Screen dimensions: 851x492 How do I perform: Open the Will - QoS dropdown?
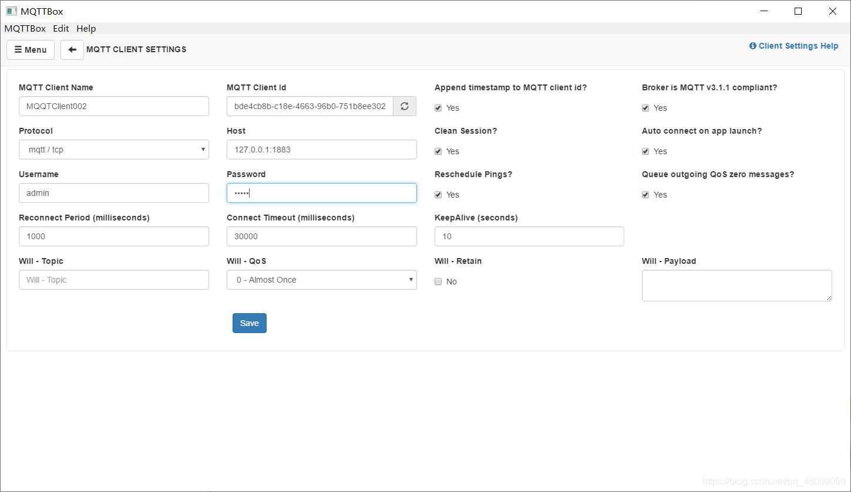(x=322, y=280)
